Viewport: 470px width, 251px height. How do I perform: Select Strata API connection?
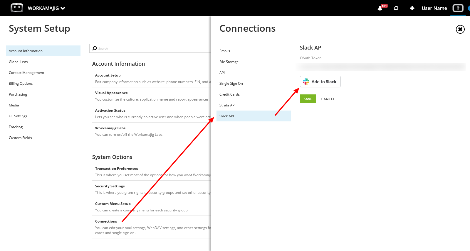[x=254, y=105]
